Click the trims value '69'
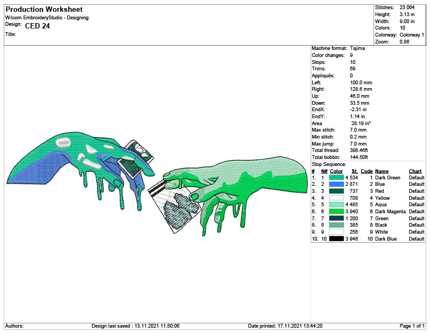 click(353, 69)
